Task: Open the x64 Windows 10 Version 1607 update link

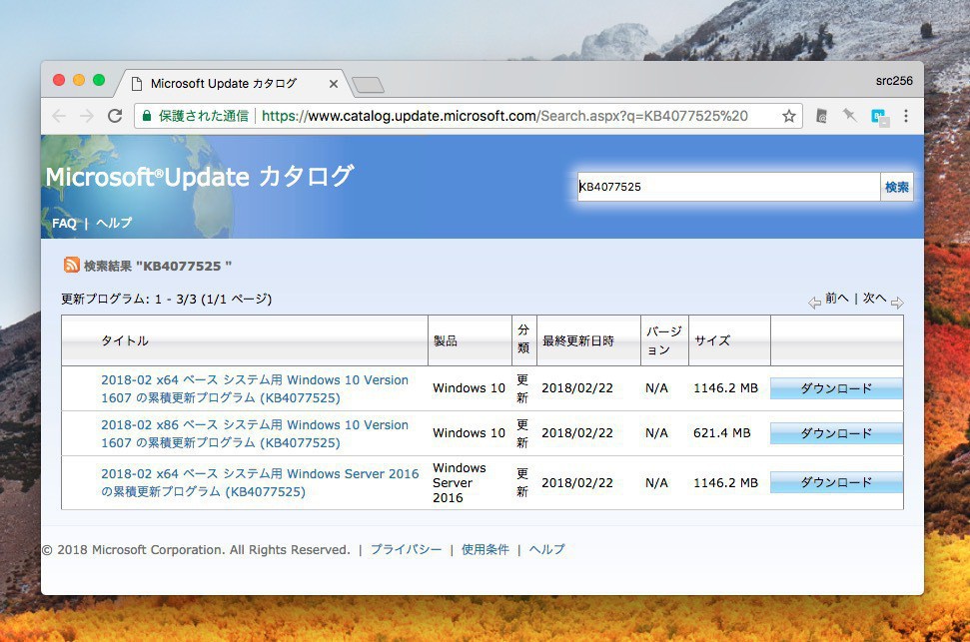Action: (255, 388)
